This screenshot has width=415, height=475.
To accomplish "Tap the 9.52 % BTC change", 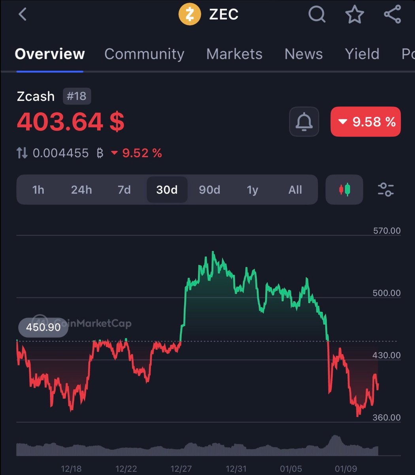I will (136, 153).
